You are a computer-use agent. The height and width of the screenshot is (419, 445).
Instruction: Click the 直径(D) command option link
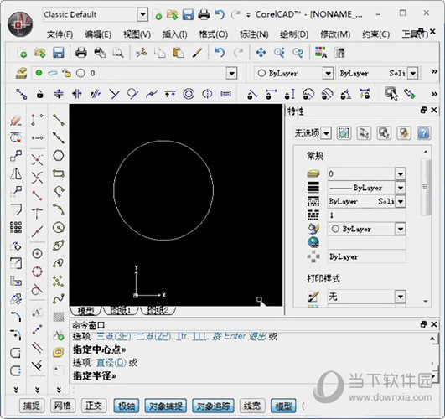[x=111, y=363]
